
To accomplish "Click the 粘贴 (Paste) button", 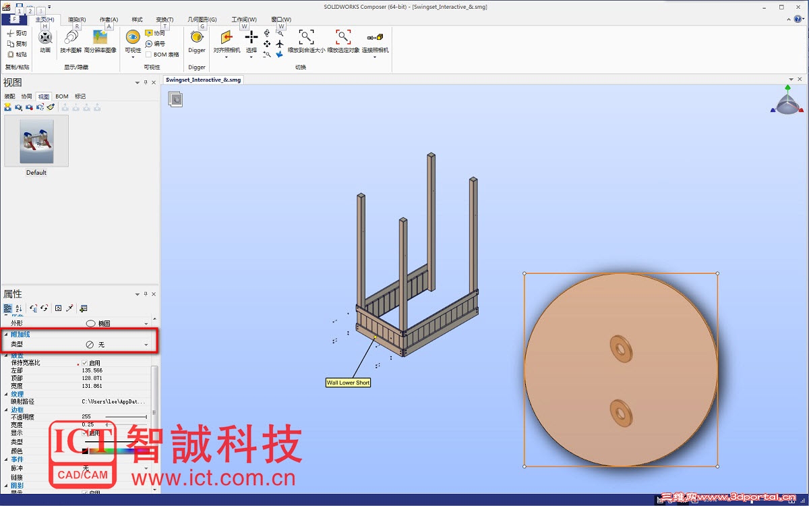I will (x=17, y=55).
